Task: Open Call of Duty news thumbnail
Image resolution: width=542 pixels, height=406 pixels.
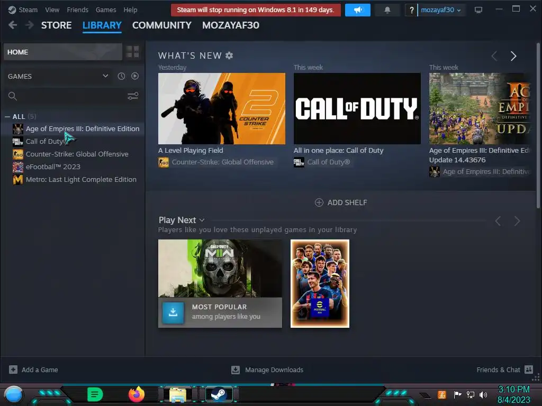Action: coord(357,108)
